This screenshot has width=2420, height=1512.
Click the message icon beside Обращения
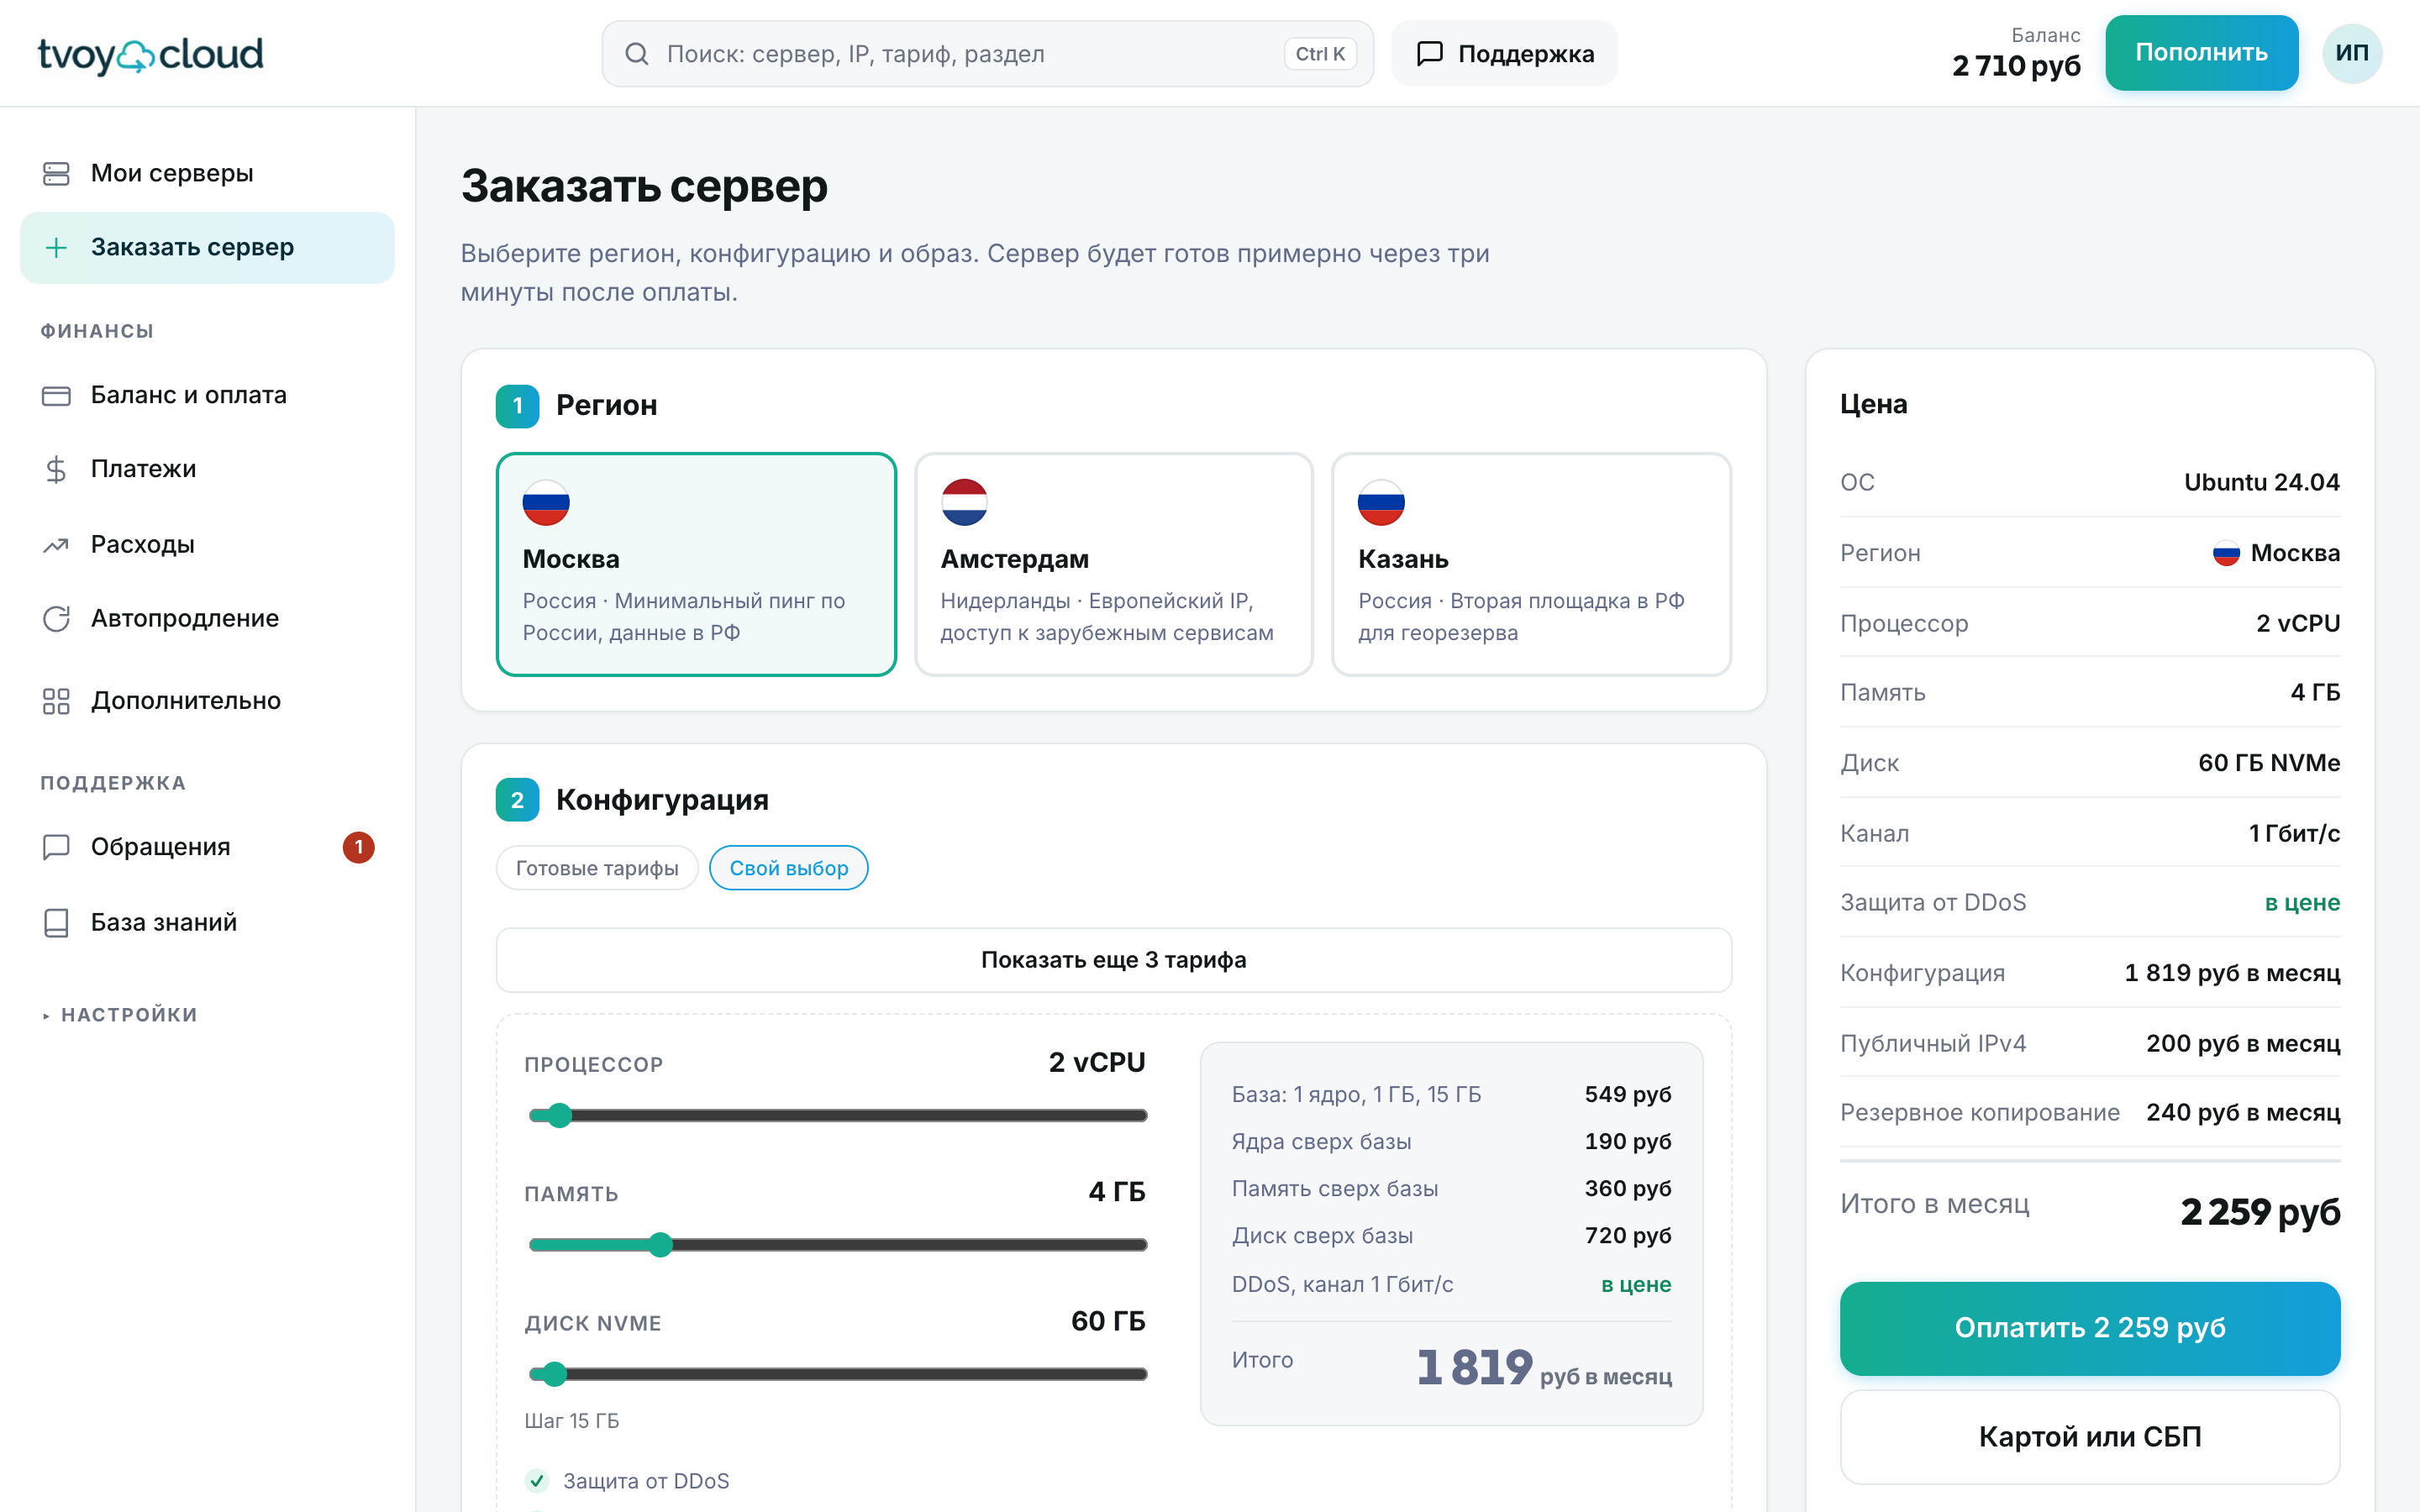click(x=56, y=847)
